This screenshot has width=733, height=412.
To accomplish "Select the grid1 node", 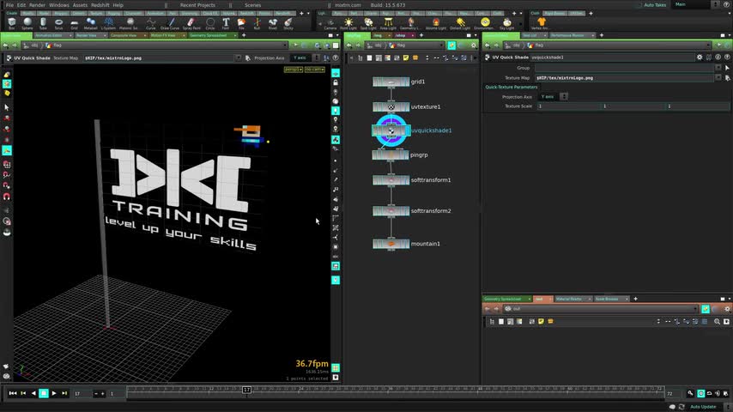I will (x=391, y=82).
